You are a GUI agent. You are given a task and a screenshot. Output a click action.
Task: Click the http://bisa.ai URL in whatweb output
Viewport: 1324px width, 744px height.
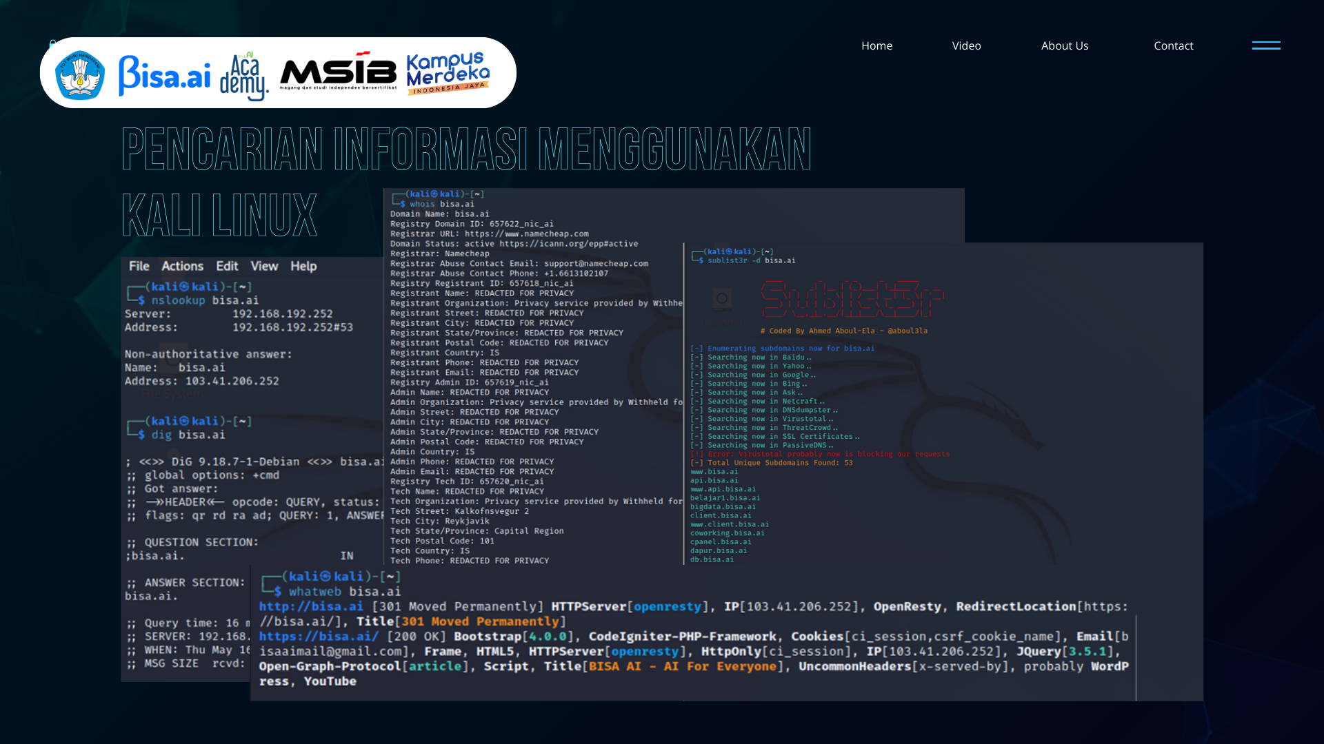click(311, 606)
